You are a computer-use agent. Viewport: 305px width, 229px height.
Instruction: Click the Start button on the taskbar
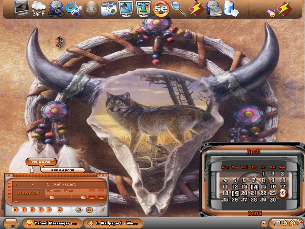(11, 223)
